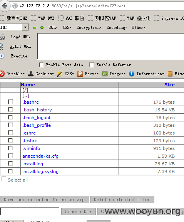This screenshot has width=184, height=222.
Task: Expand the XSS dropdown menu
Action: coord(67,27)
